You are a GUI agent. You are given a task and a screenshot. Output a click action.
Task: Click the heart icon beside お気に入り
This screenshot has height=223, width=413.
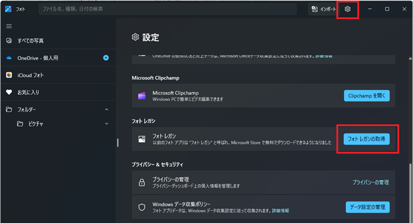tap(9, 92)
